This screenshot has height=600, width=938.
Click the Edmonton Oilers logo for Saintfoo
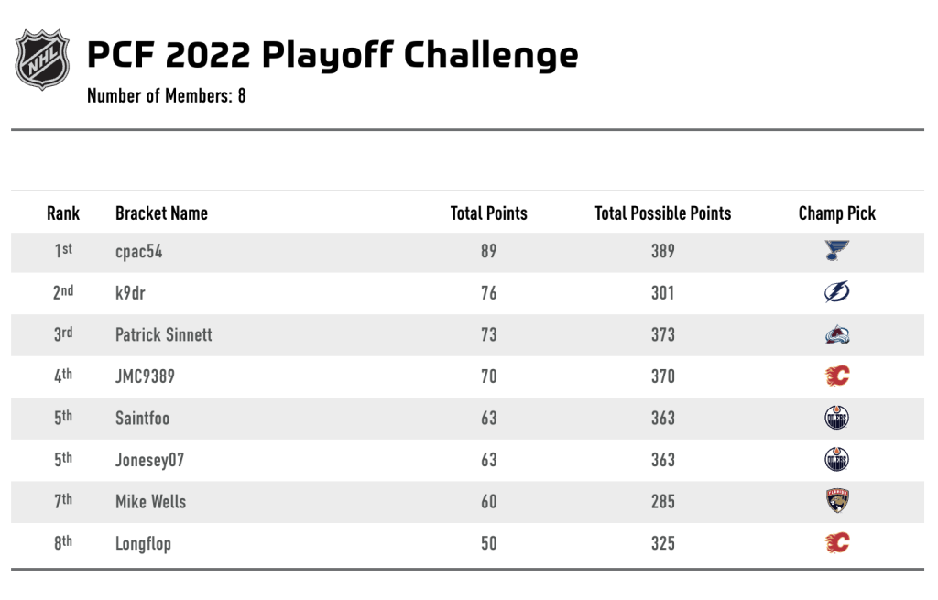pos(836,419)
